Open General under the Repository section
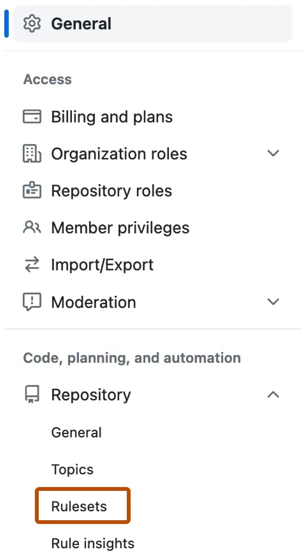Image resolution: width=304 pixels, height=560 pixels. click(76, 432)
